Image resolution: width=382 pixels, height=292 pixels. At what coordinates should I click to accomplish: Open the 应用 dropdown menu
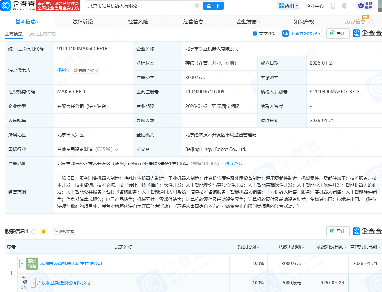click(288, 6)
